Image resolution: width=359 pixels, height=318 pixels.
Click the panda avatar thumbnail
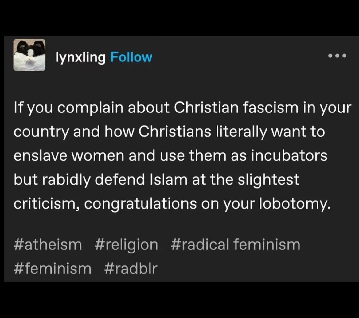[29, 55]
